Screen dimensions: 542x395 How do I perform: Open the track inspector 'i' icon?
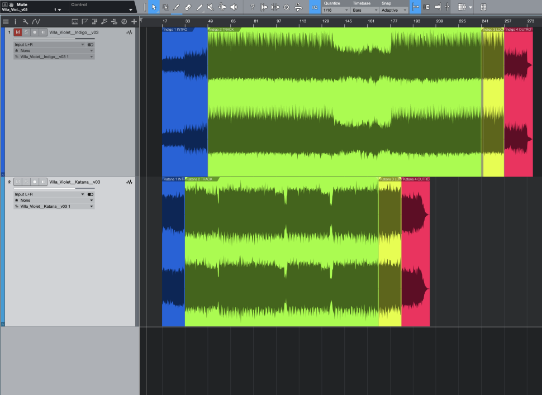[x=16, y=21]
